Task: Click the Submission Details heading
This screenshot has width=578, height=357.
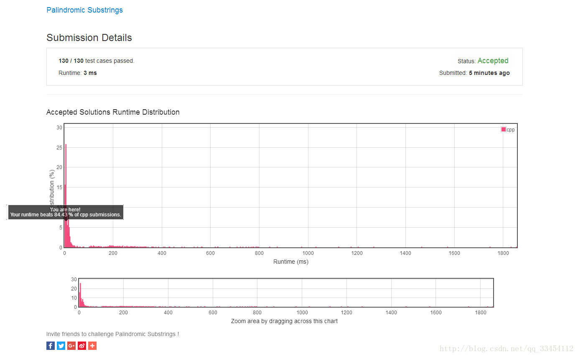Action: tap(89, 38)
